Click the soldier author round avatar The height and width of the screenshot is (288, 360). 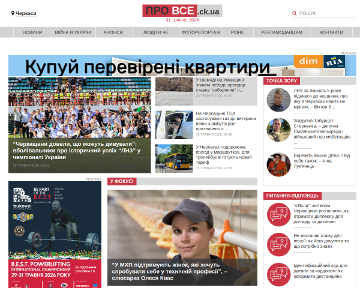278,130
